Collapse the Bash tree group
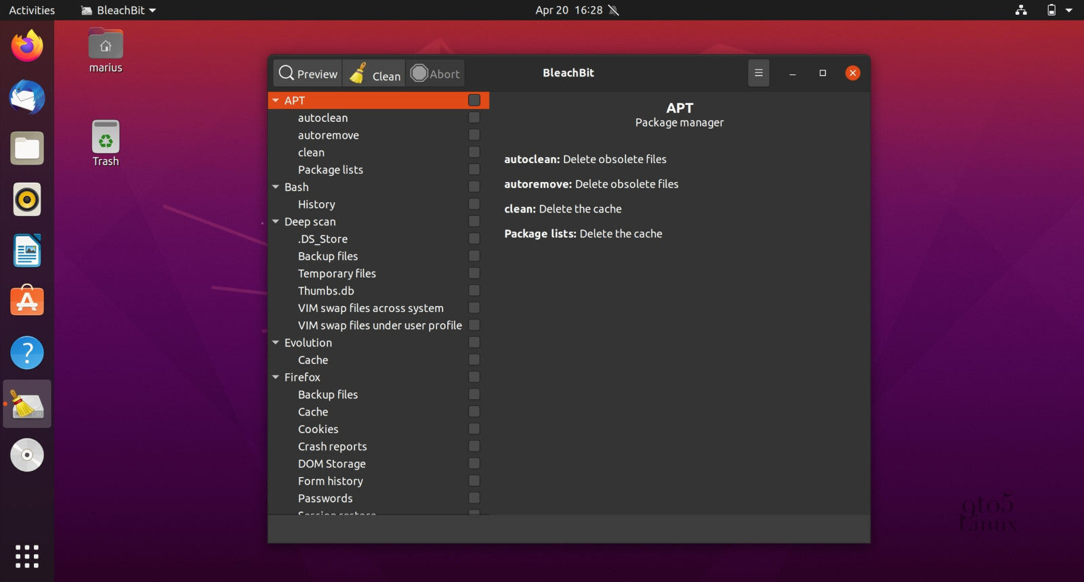 point(276,187)
